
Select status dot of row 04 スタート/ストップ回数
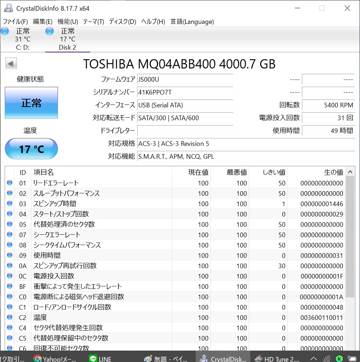coord(10,214)
